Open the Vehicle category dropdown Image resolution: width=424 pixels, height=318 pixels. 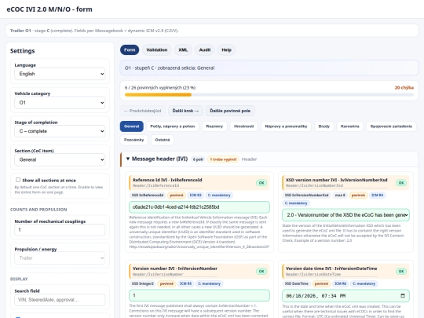60,103
